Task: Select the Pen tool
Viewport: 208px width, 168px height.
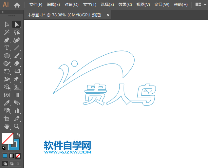Action: pos(7,40)
